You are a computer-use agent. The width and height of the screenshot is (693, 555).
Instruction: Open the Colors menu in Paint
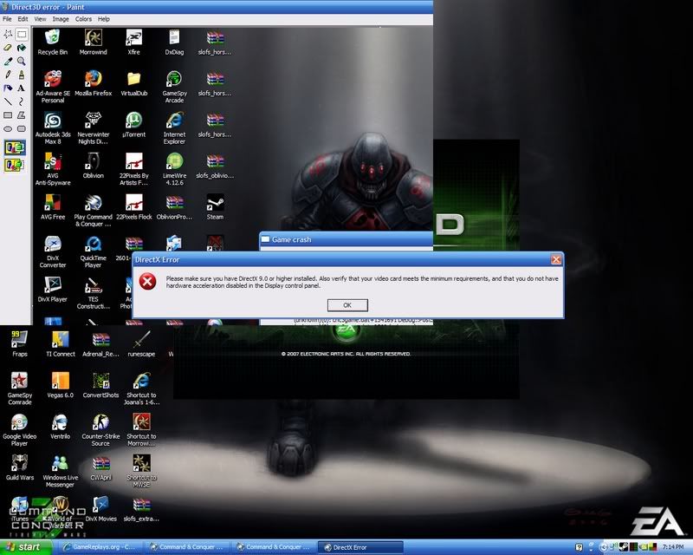coord(83,19)
